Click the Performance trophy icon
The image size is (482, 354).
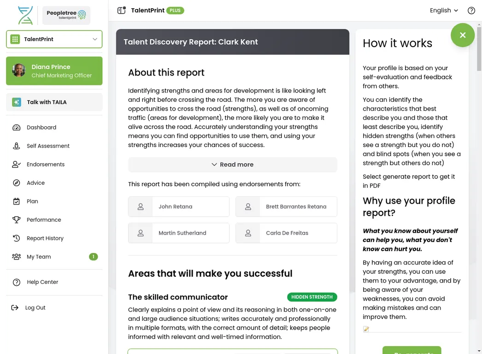16,219
